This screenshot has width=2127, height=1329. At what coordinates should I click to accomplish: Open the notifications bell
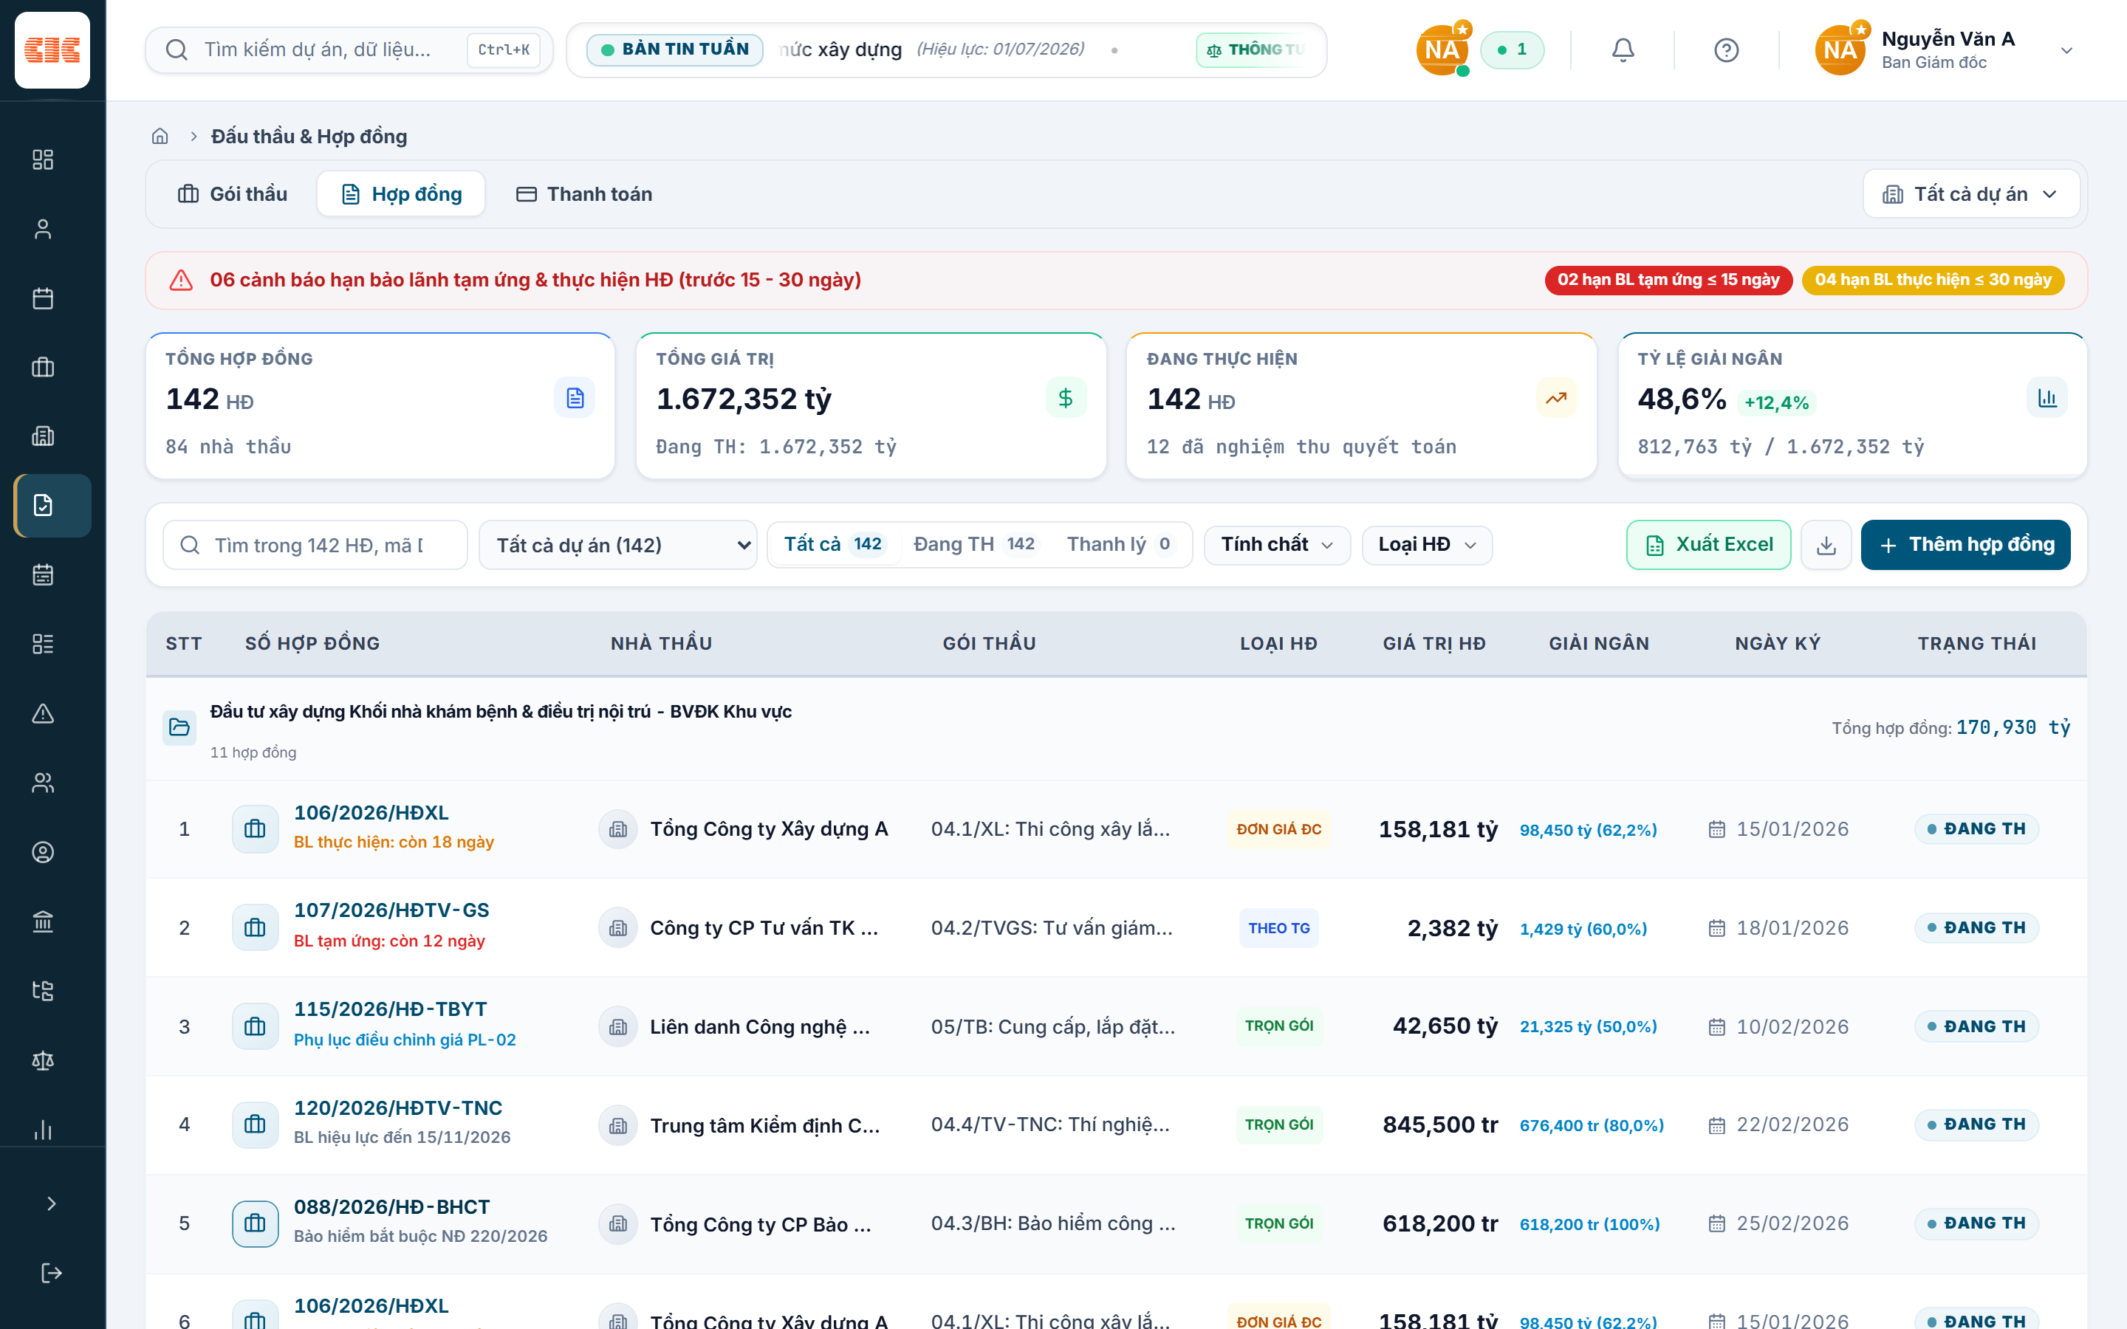coord(1623,49)
